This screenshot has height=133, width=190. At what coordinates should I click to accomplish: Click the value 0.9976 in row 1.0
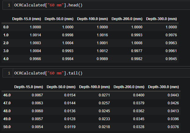click(171, 35)
